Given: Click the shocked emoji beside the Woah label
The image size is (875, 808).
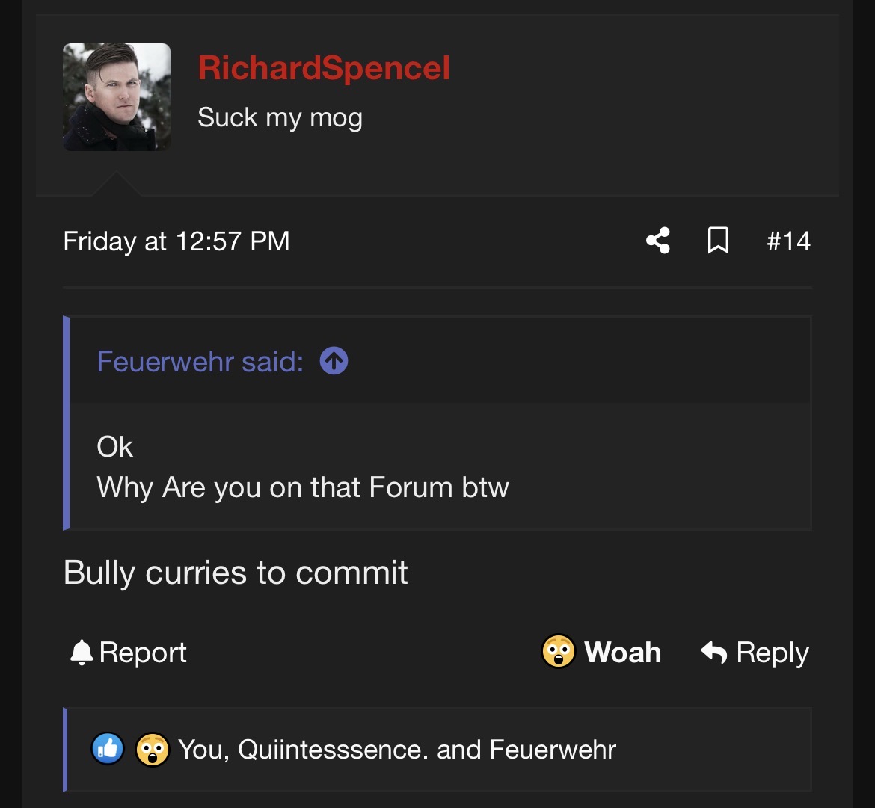Looking at the screenshot, I should [x=558, y=652].
